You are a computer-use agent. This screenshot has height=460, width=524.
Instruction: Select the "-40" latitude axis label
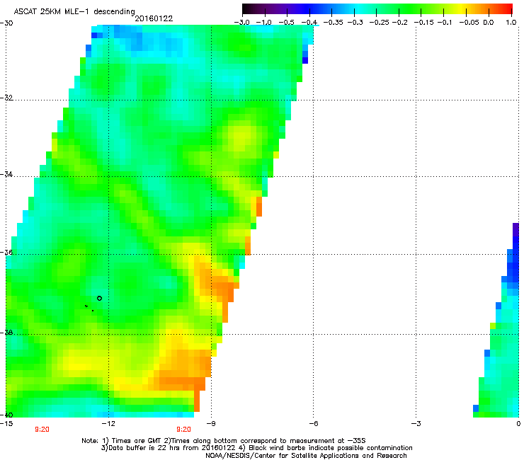6,415
